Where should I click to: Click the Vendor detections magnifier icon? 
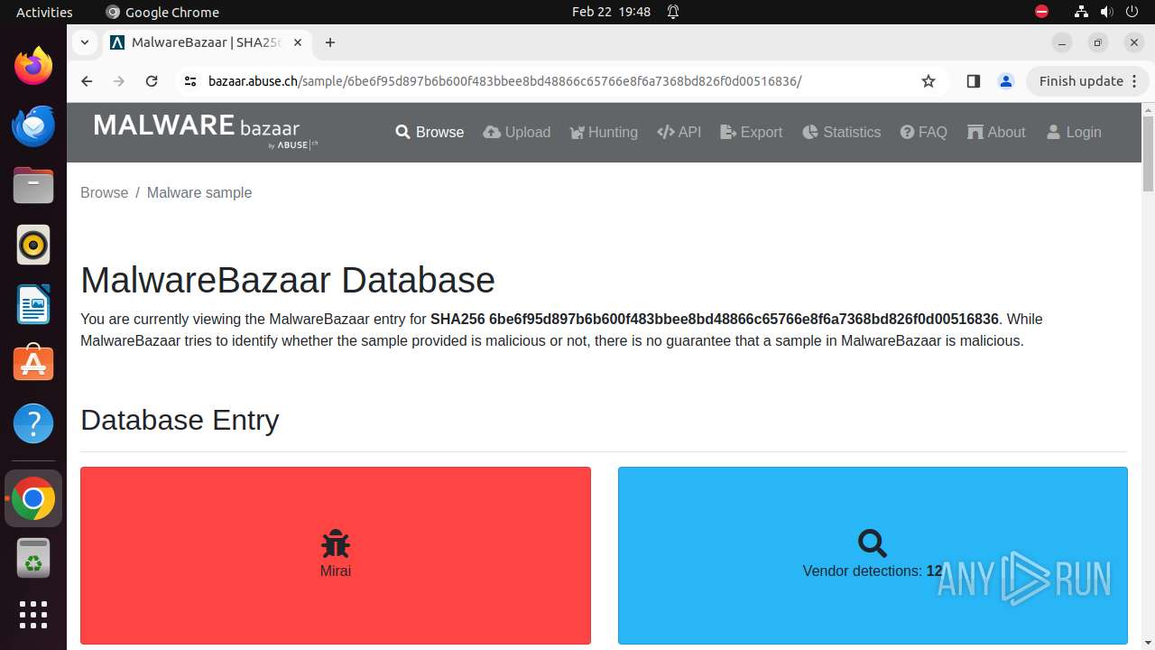873,543
